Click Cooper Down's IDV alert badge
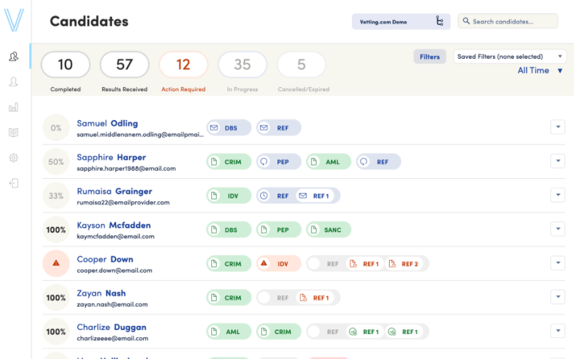This screenshot has height=359, width=574. click(278, 264)
